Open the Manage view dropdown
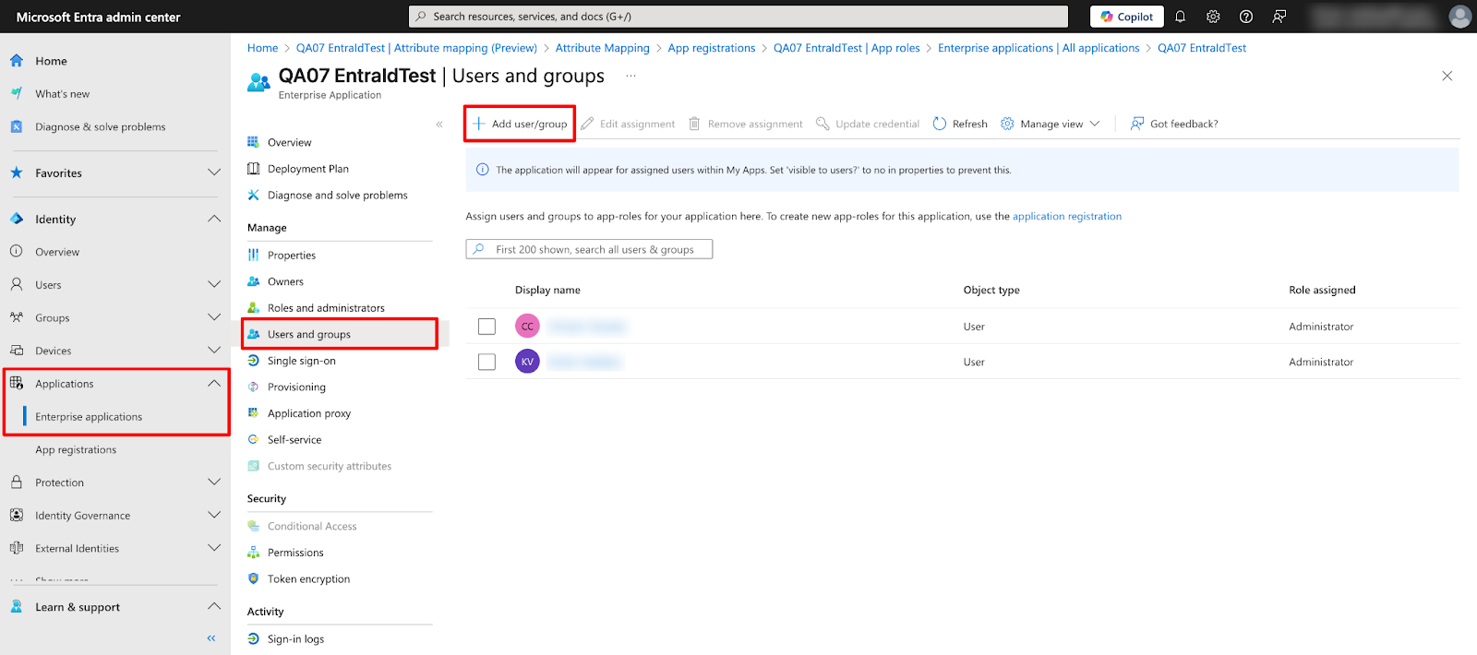The width and height of the screenshot is (1477, 655). (1051, 124)
